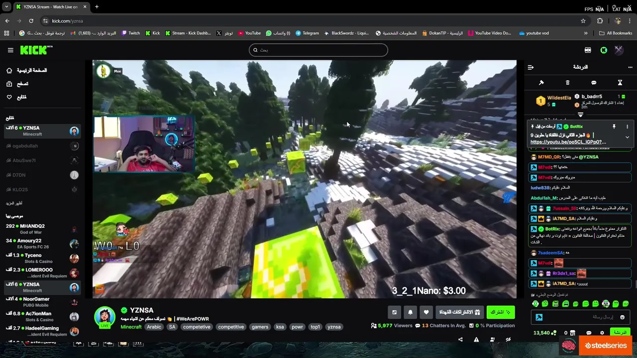Click the gift subscriptions button

pyautogui.click(x=459, y=312)
